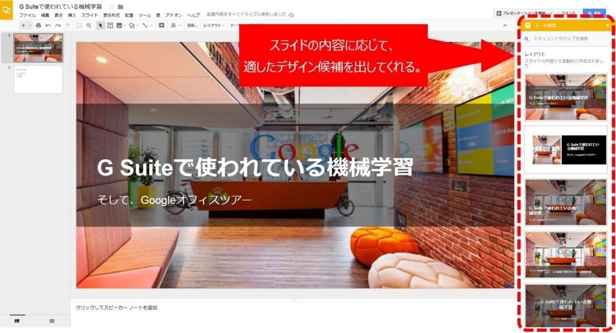Open the 編集 menu
Image resolution: width=616 pixels, height=333 pixels.
click(x=45, y=15)
